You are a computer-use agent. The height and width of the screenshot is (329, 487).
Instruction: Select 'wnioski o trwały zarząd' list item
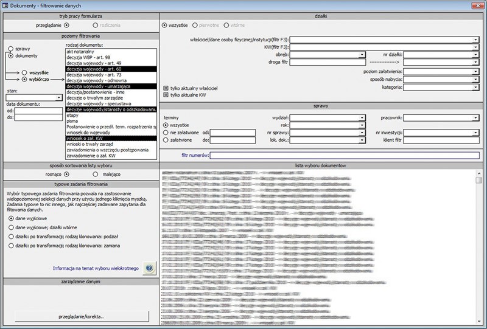click(x=111, y=144)
